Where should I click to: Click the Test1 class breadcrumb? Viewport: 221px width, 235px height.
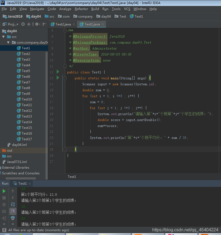(136, 16)
